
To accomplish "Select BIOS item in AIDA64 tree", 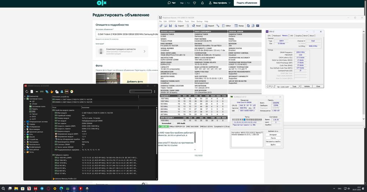I will (x=34, y=117).
